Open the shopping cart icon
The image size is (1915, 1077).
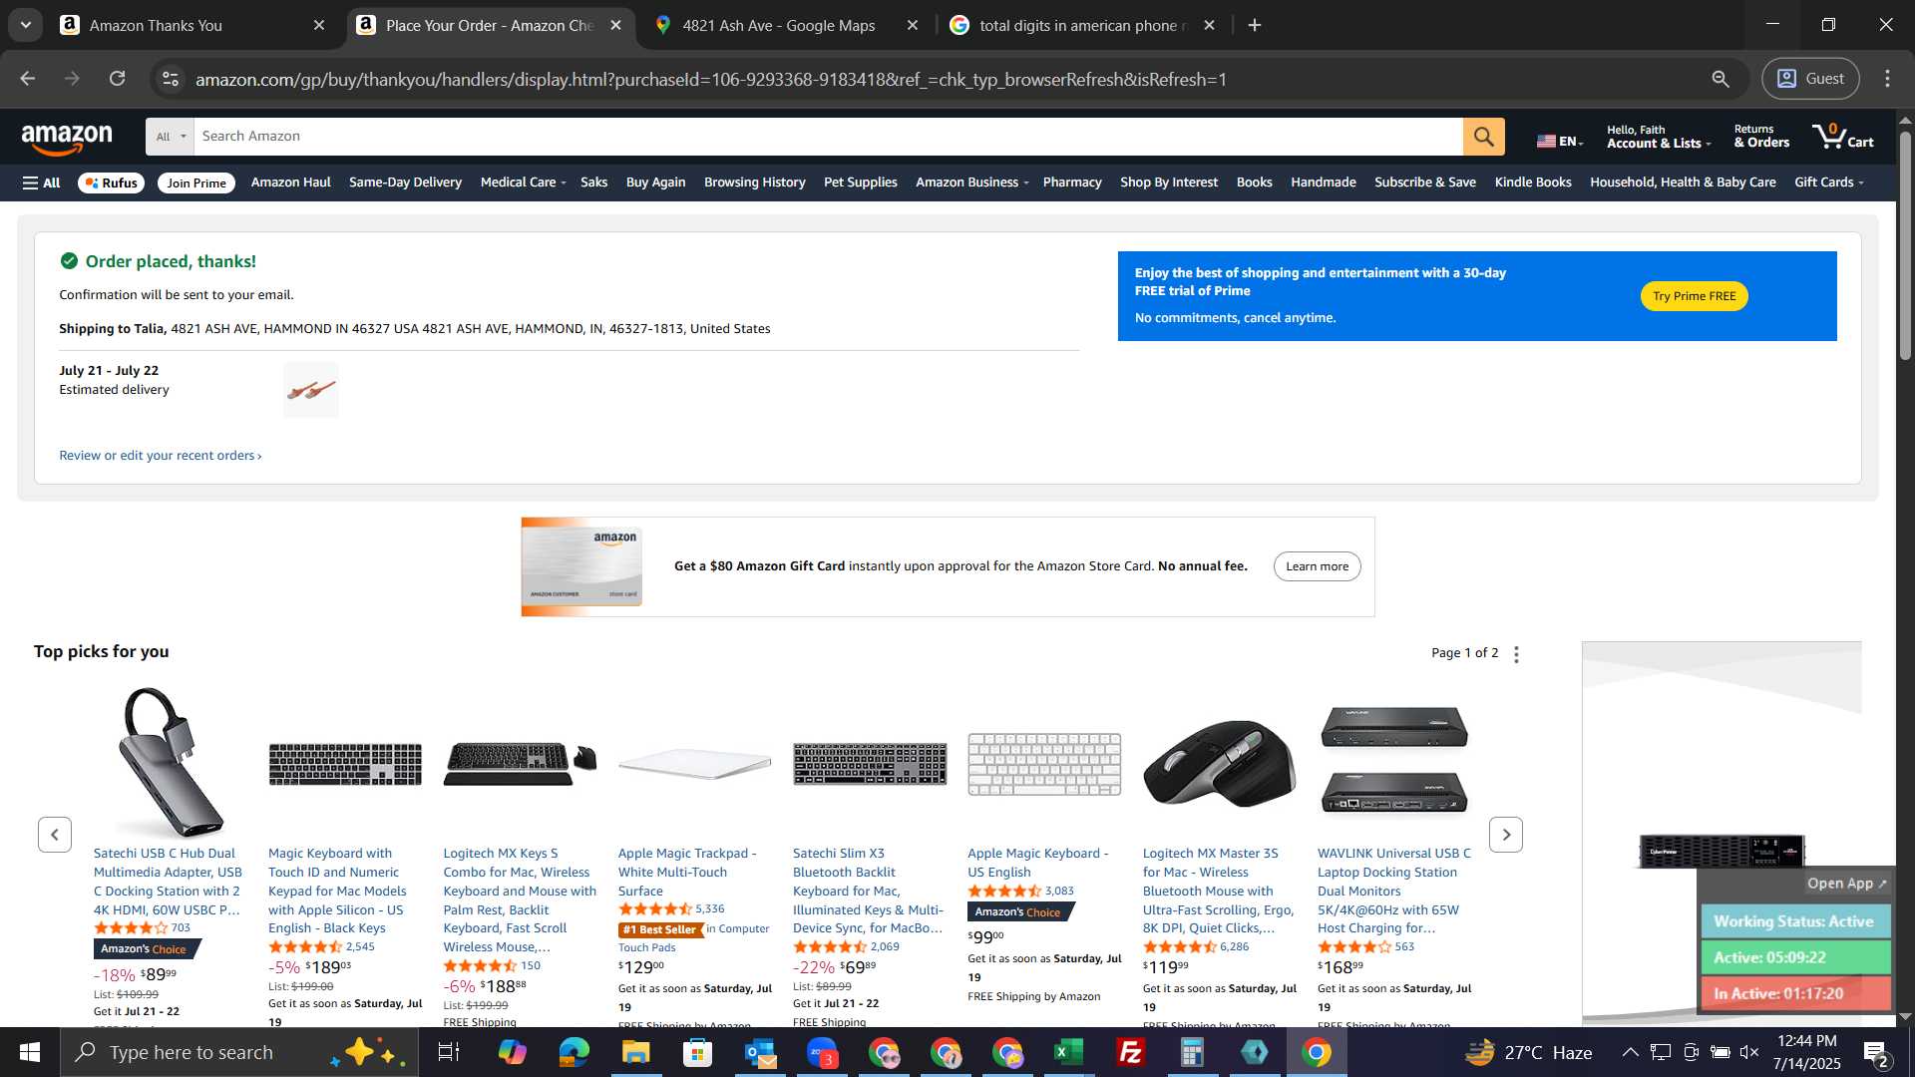pyautogui.click(x=1842, y=136)
